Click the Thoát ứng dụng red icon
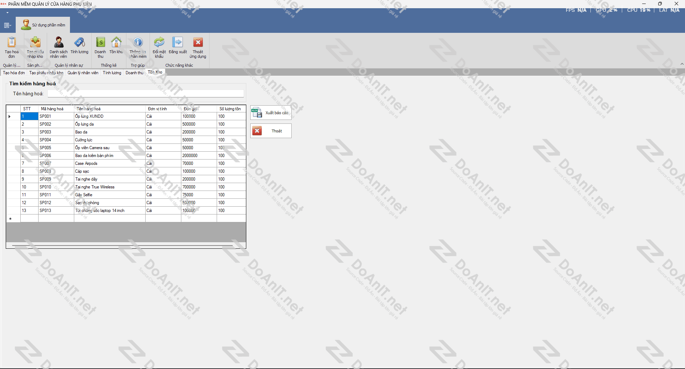This screenshot has width=685, height=369. click(198, 47)
